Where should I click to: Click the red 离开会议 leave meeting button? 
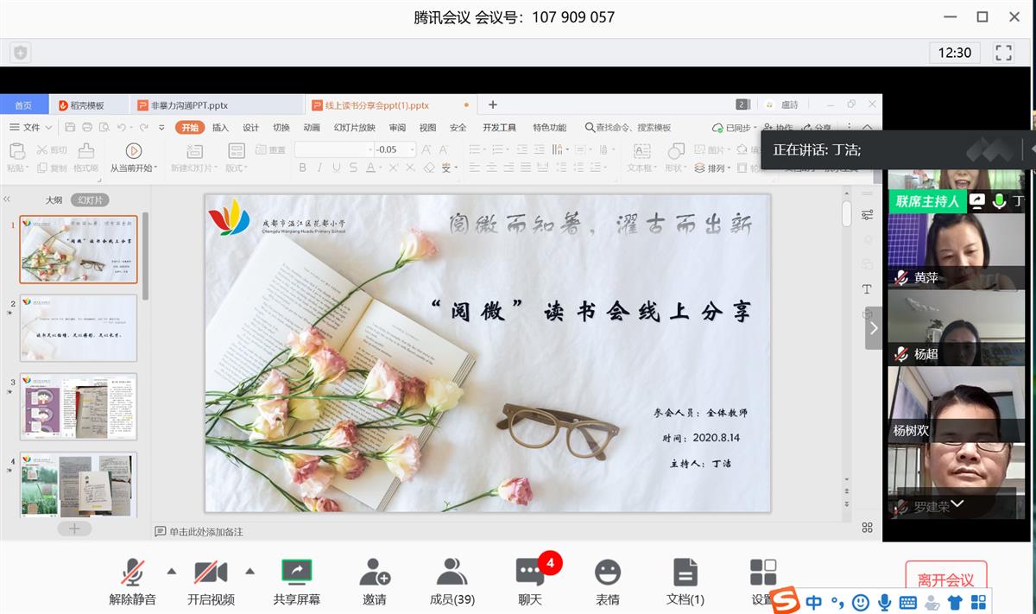click(x=945, y=579)
